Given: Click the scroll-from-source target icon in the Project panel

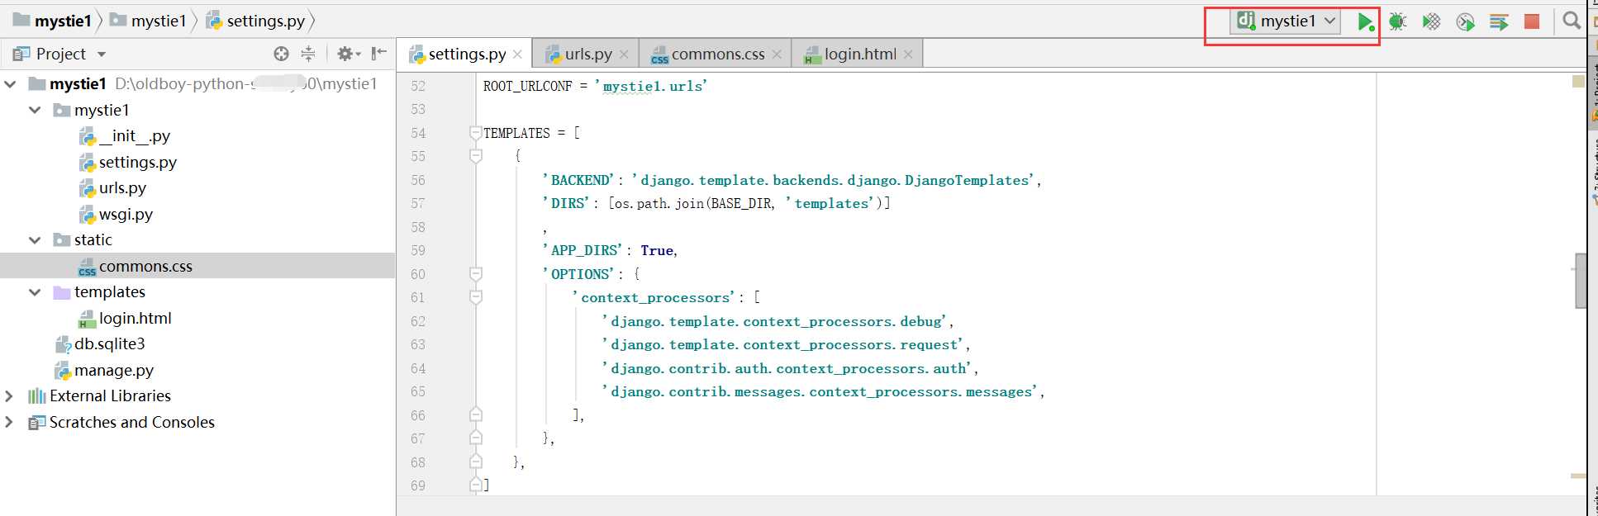Looking at the screenshot, I should [x=282, y=54].
